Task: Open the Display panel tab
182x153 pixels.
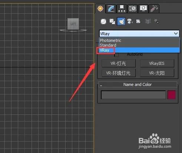Action: [143, 9]
